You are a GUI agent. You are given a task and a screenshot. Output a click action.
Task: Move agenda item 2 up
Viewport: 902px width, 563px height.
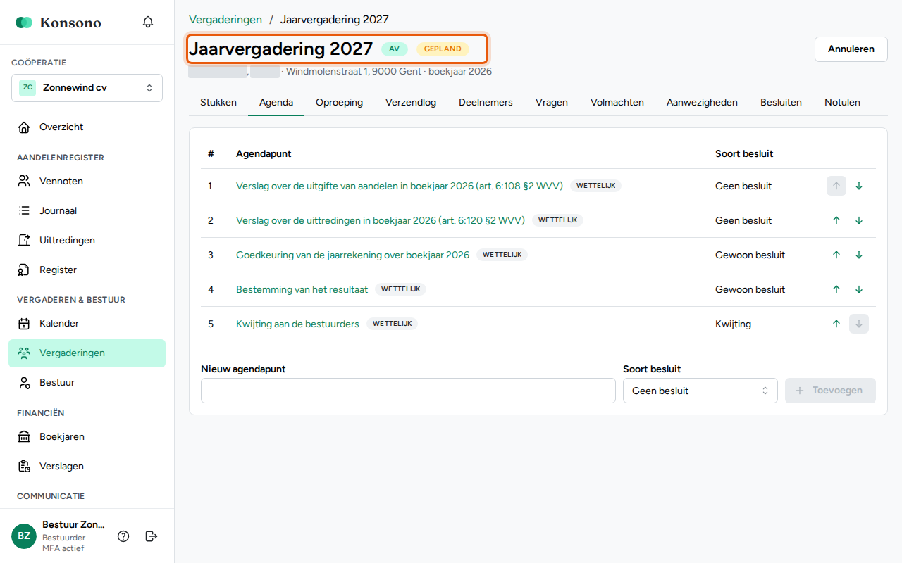pyautogui.click(x=836, y=220)
